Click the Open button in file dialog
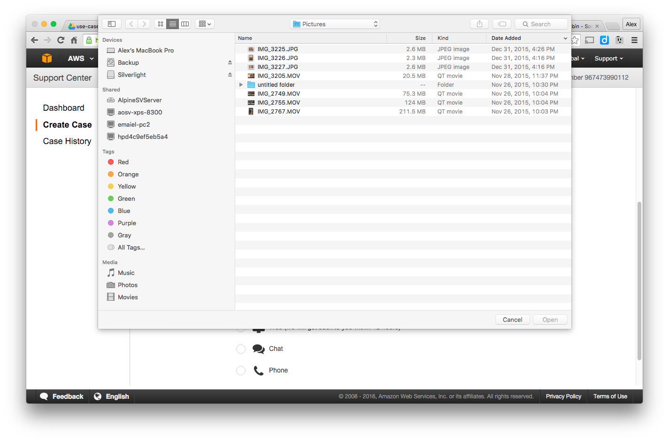The width and height of the screenshot is (669, 441). click(550, 319)
